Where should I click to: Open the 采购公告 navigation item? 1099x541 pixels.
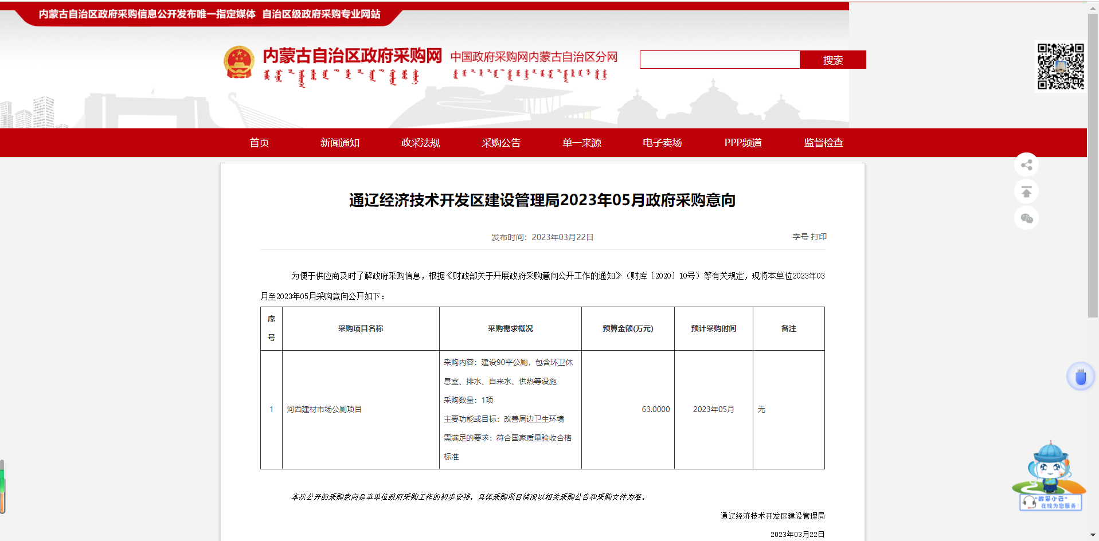tap(501, 143)
